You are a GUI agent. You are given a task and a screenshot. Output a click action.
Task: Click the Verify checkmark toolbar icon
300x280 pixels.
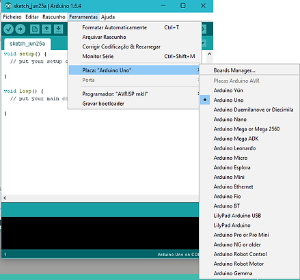(x=9, y=29)
